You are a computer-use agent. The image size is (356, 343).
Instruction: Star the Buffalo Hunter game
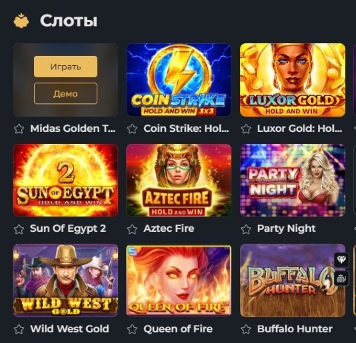[x=246, y=329]
